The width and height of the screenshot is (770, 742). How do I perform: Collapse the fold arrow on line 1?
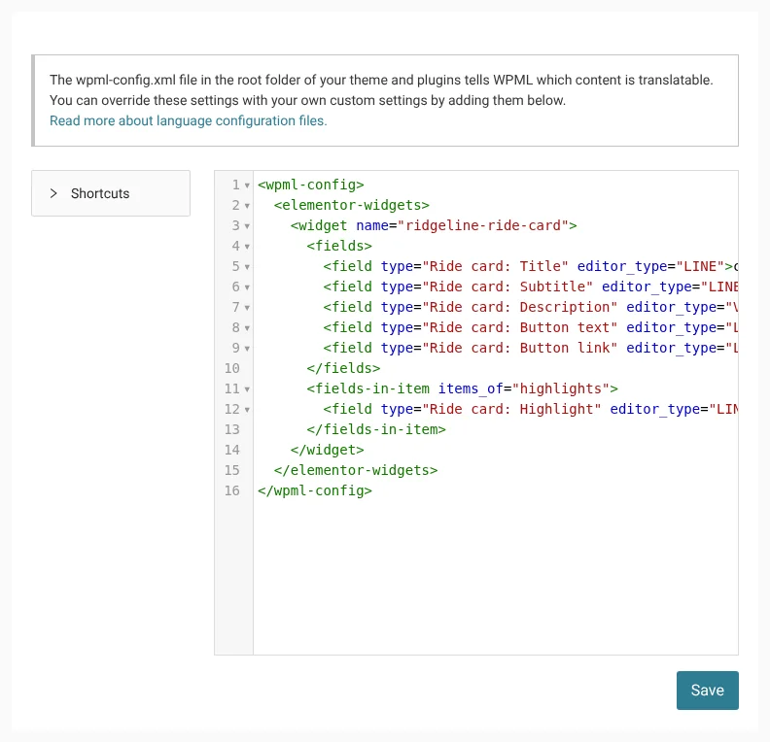pyautogui.click(x=247, y=185)
